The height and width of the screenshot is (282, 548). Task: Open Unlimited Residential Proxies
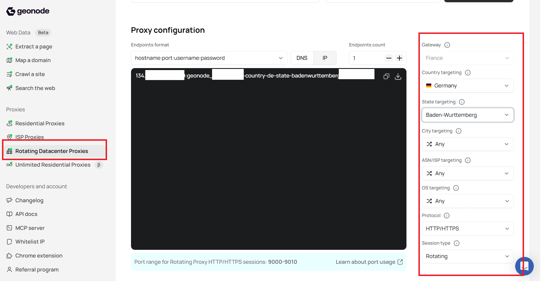(53, 165)
